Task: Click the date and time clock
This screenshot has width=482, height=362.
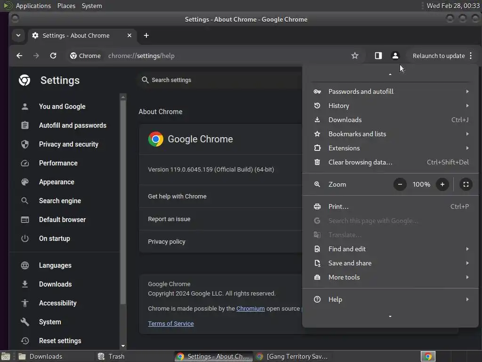Action: pos(453,6)
